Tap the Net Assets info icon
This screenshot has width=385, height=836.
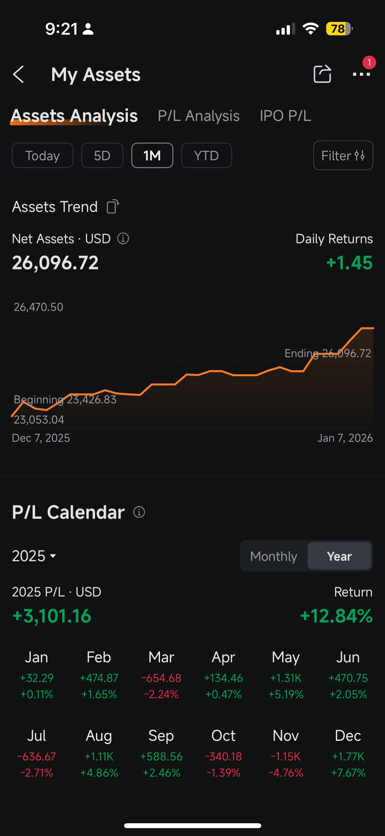pos(123,238)
